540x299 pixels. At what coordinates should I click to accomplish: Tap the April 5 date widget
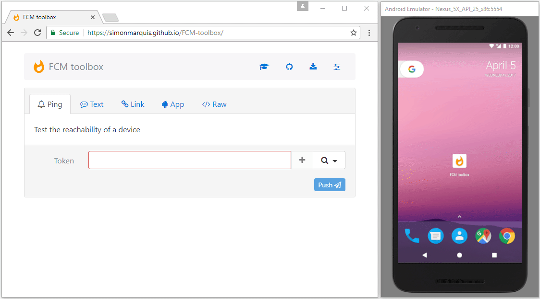(501, 68)
